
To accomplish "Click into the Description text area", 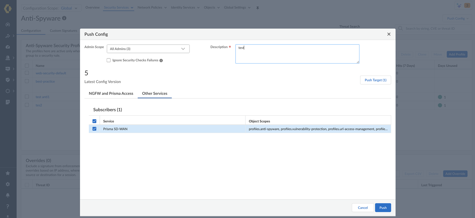I will click(x=297, y=54).
